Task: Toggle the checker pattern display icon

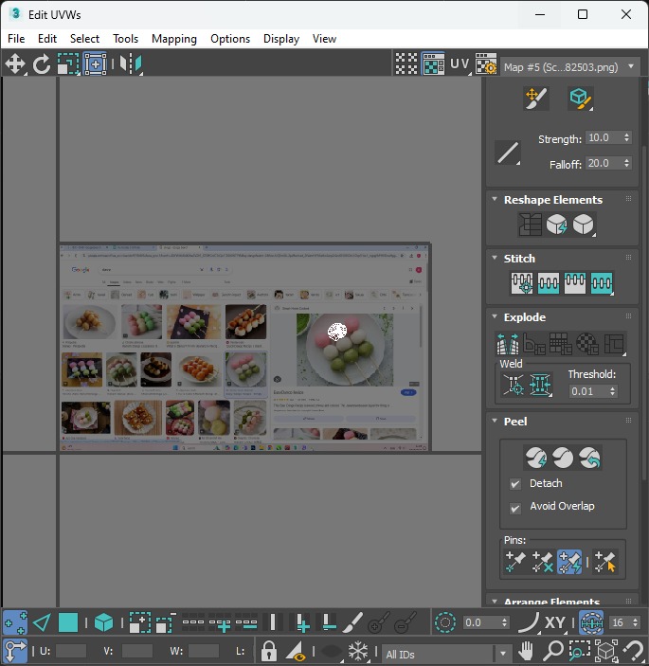Action: pyautogui.click(x=406, y=63)
